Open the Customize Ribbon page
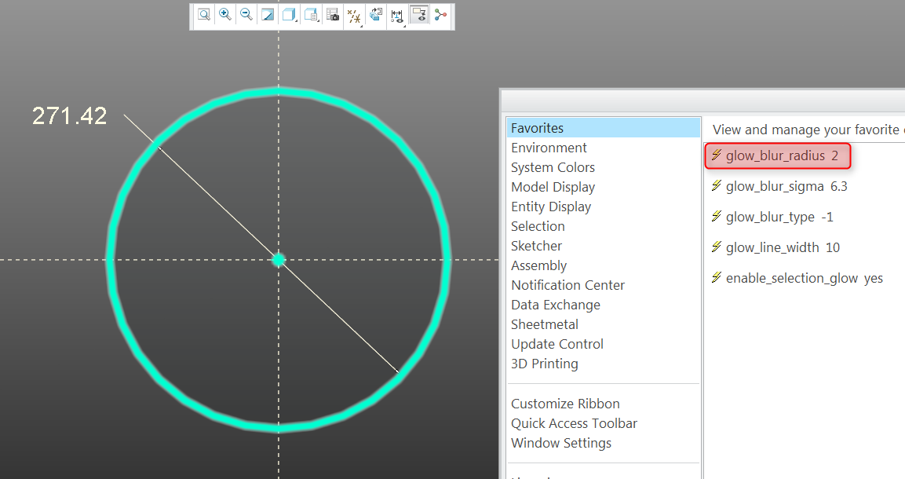 (x=566, y=404)
